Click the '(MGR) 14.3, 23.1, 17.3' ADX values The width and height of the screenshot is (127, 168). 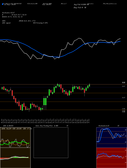point(27,21)
